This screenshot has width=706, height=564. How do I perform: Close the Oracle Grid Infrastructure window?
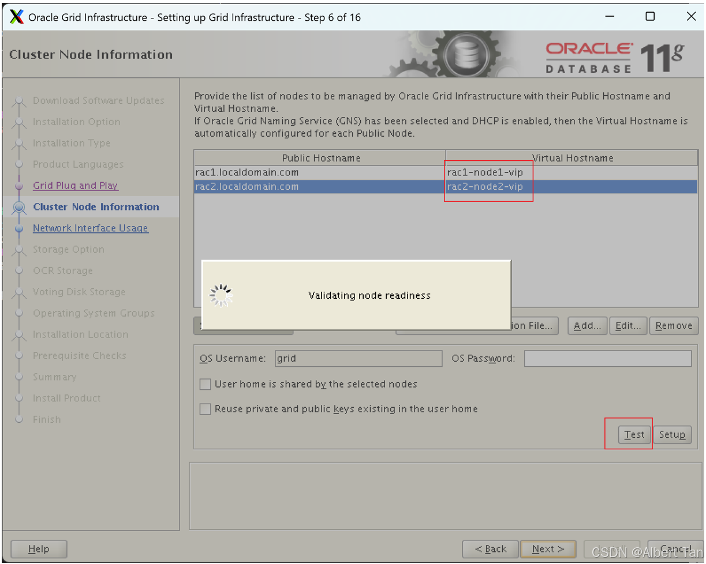(691, 17)
